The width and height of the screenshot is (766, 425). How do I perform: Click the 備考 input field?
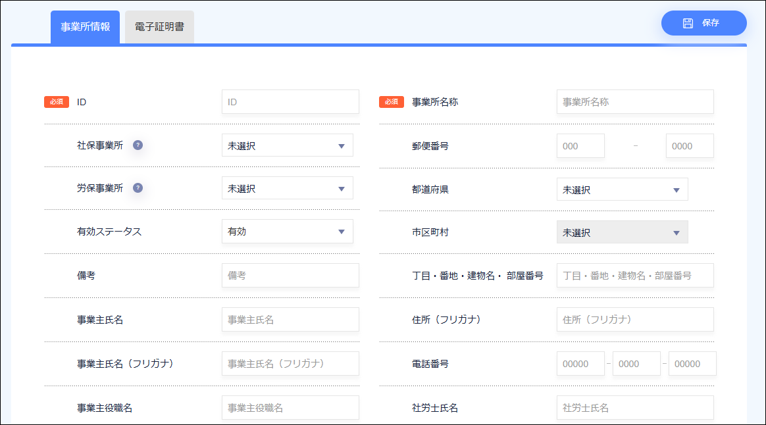click(290, 276)
